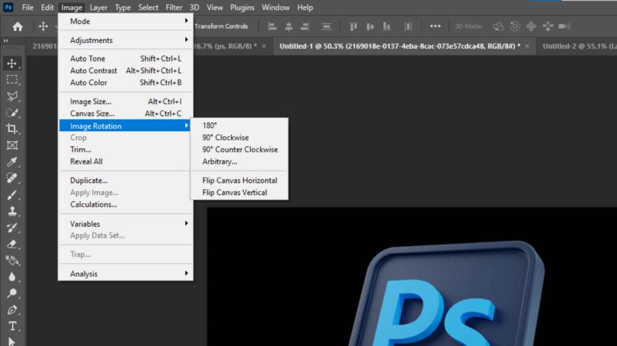The image size is (617, 346).
Task: Choose Reveal All
Action: click(x=125, y=162)
